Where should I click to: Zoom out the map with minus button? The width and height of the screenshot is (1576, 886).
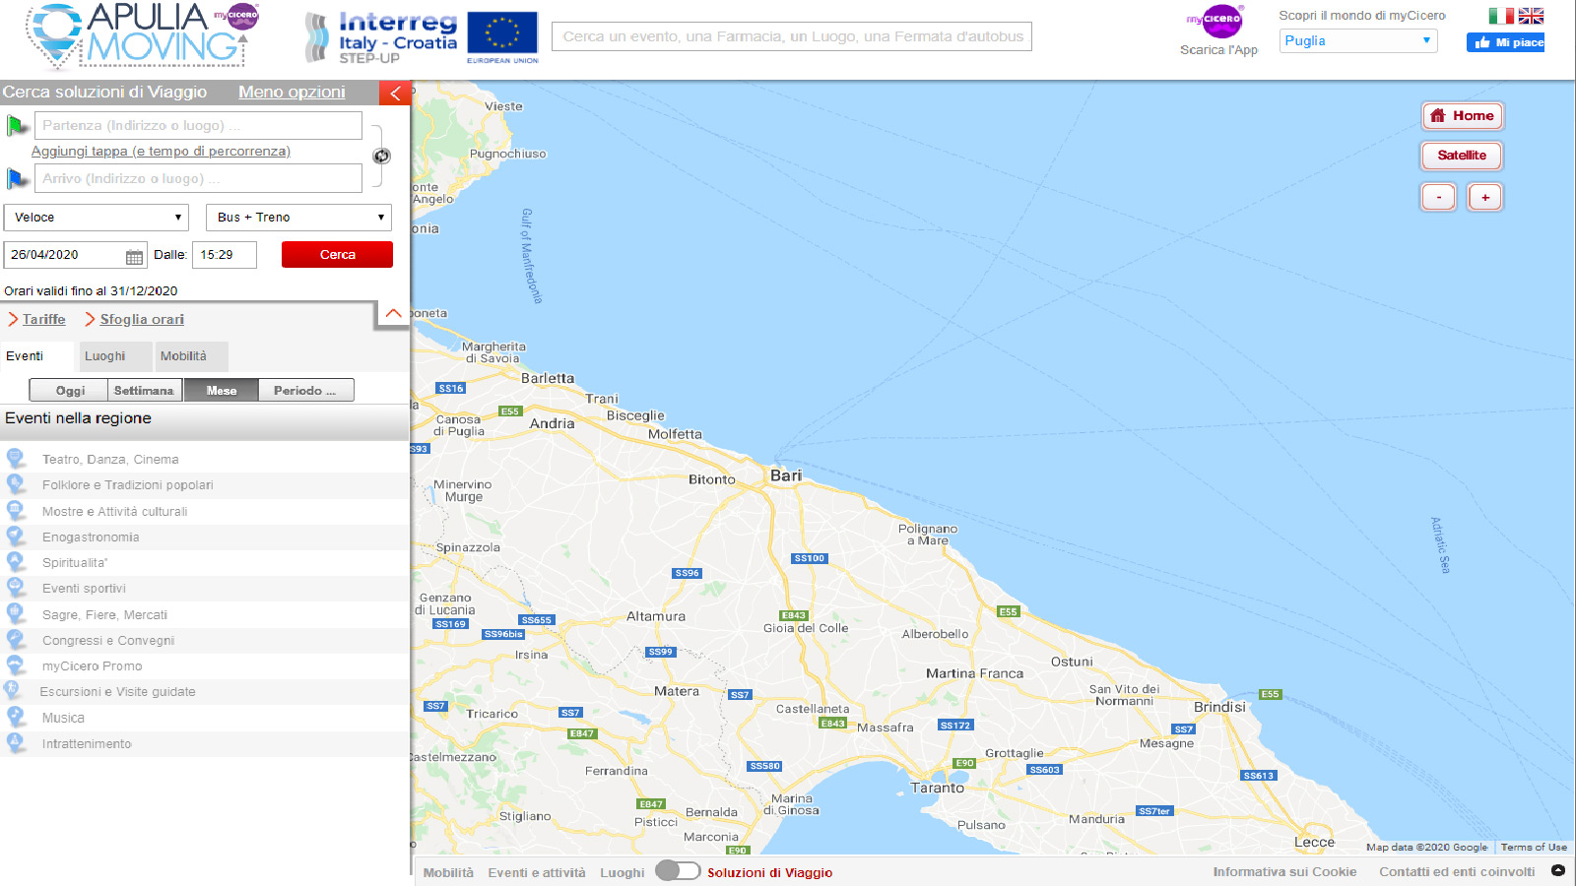tap(1438, 197)
